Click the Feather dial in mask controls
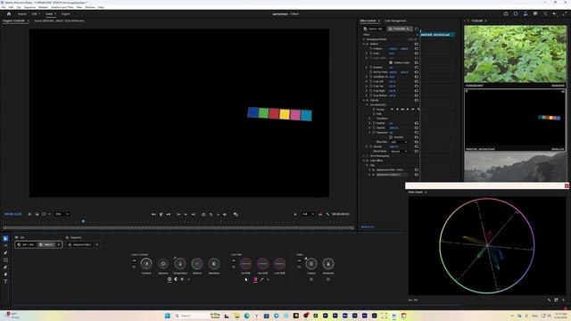 [x=311, y=264]
